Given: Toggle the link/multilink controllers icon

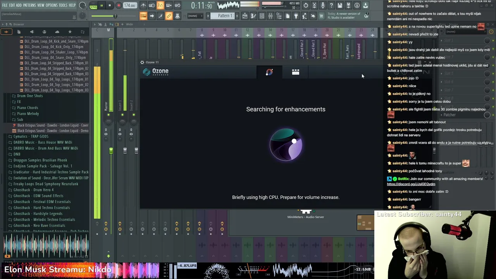Looking at the screenshot, I should (x=169, y=16).
